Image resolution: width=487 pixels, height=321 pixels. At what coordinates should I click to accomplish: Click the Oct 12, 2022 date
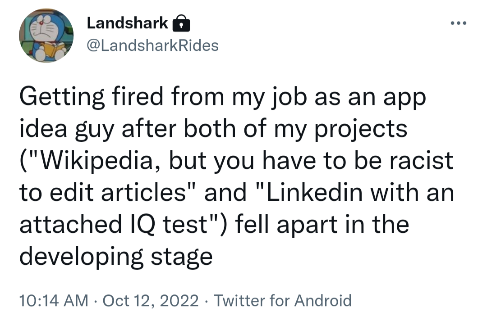pyautogui.click(x=151, y=300)
